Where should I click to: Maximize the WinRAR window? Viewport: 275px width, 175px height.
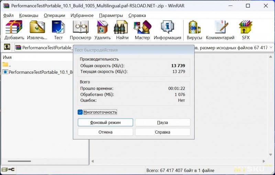click(x=248, y=6)
